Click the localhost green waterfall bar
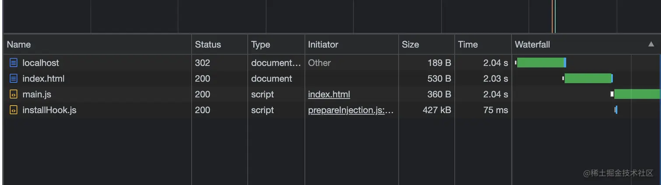Screen dimensions: 661x185 coord(540,63)
